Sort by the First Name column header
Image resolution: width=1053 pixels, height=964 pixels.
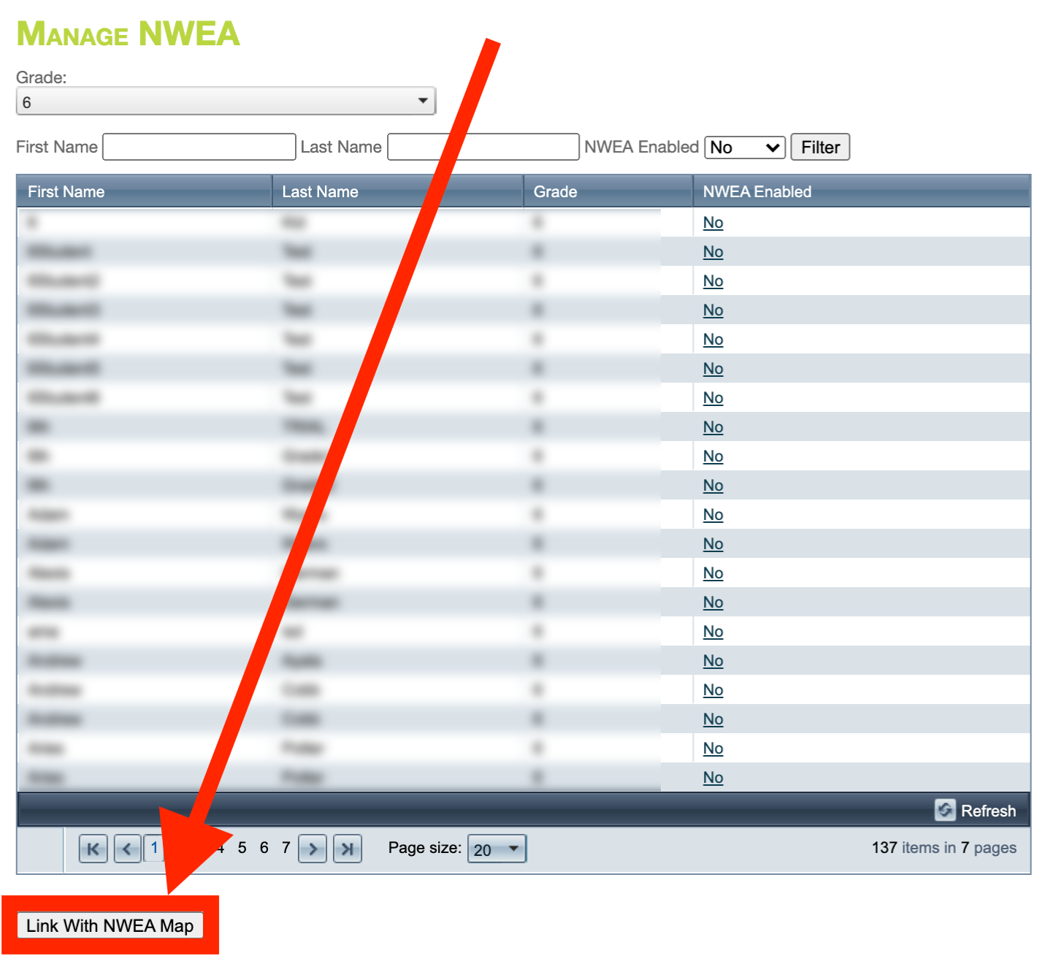[66, 191]
